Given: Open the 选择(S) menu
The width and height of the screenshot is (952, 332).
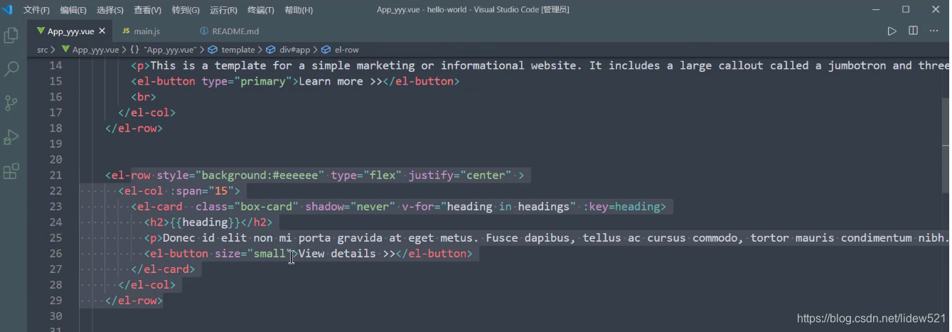Looking at the screenshot, I should (x=110, y=10).
